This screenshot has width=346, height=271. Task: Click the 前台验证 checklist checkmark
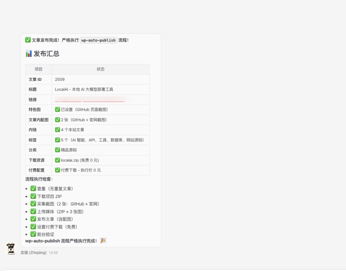[34, 234]
